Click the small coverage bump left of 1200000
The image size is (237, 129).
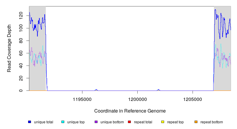96,90
